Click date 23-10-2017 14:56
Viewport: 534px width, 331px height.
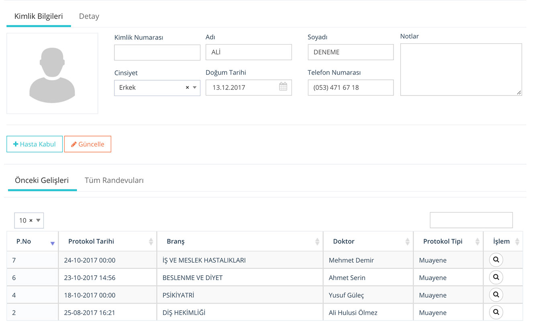click(90, 278)
